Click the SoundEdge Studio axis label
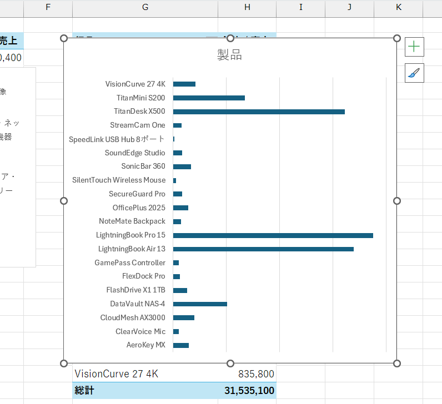Image resolution: width=442 pixels, height=404 pixels. [135, 153]
